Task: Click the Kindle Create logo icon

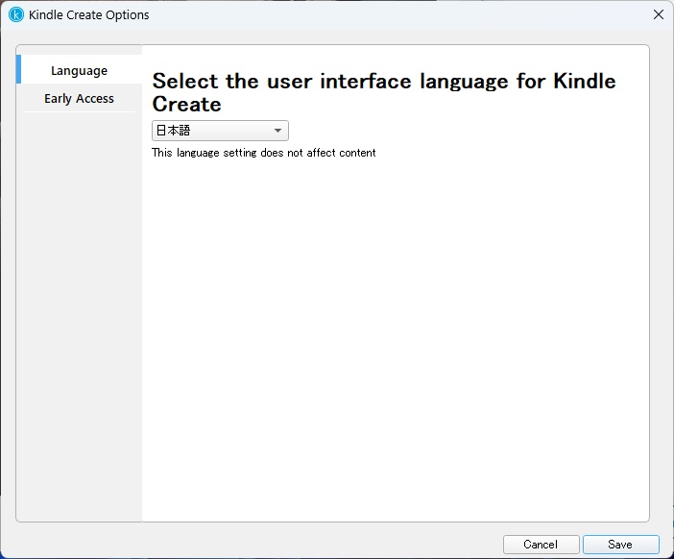Action: coord(16,14)
